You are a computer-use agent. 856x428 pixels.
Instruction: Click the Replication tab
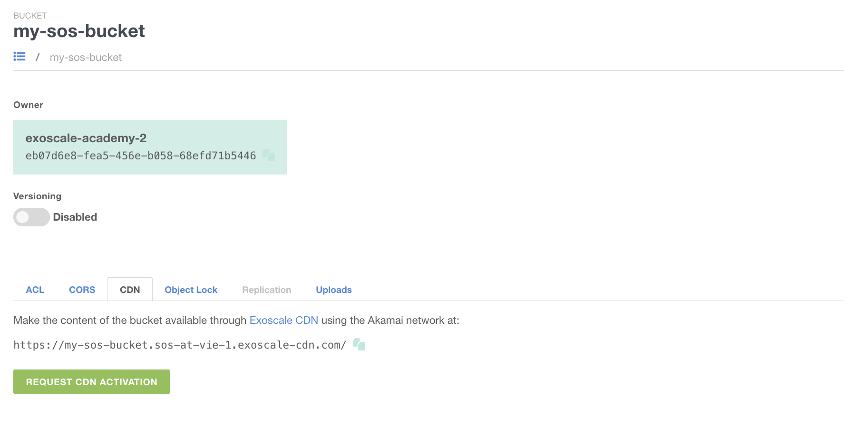(x=266, y=290)
